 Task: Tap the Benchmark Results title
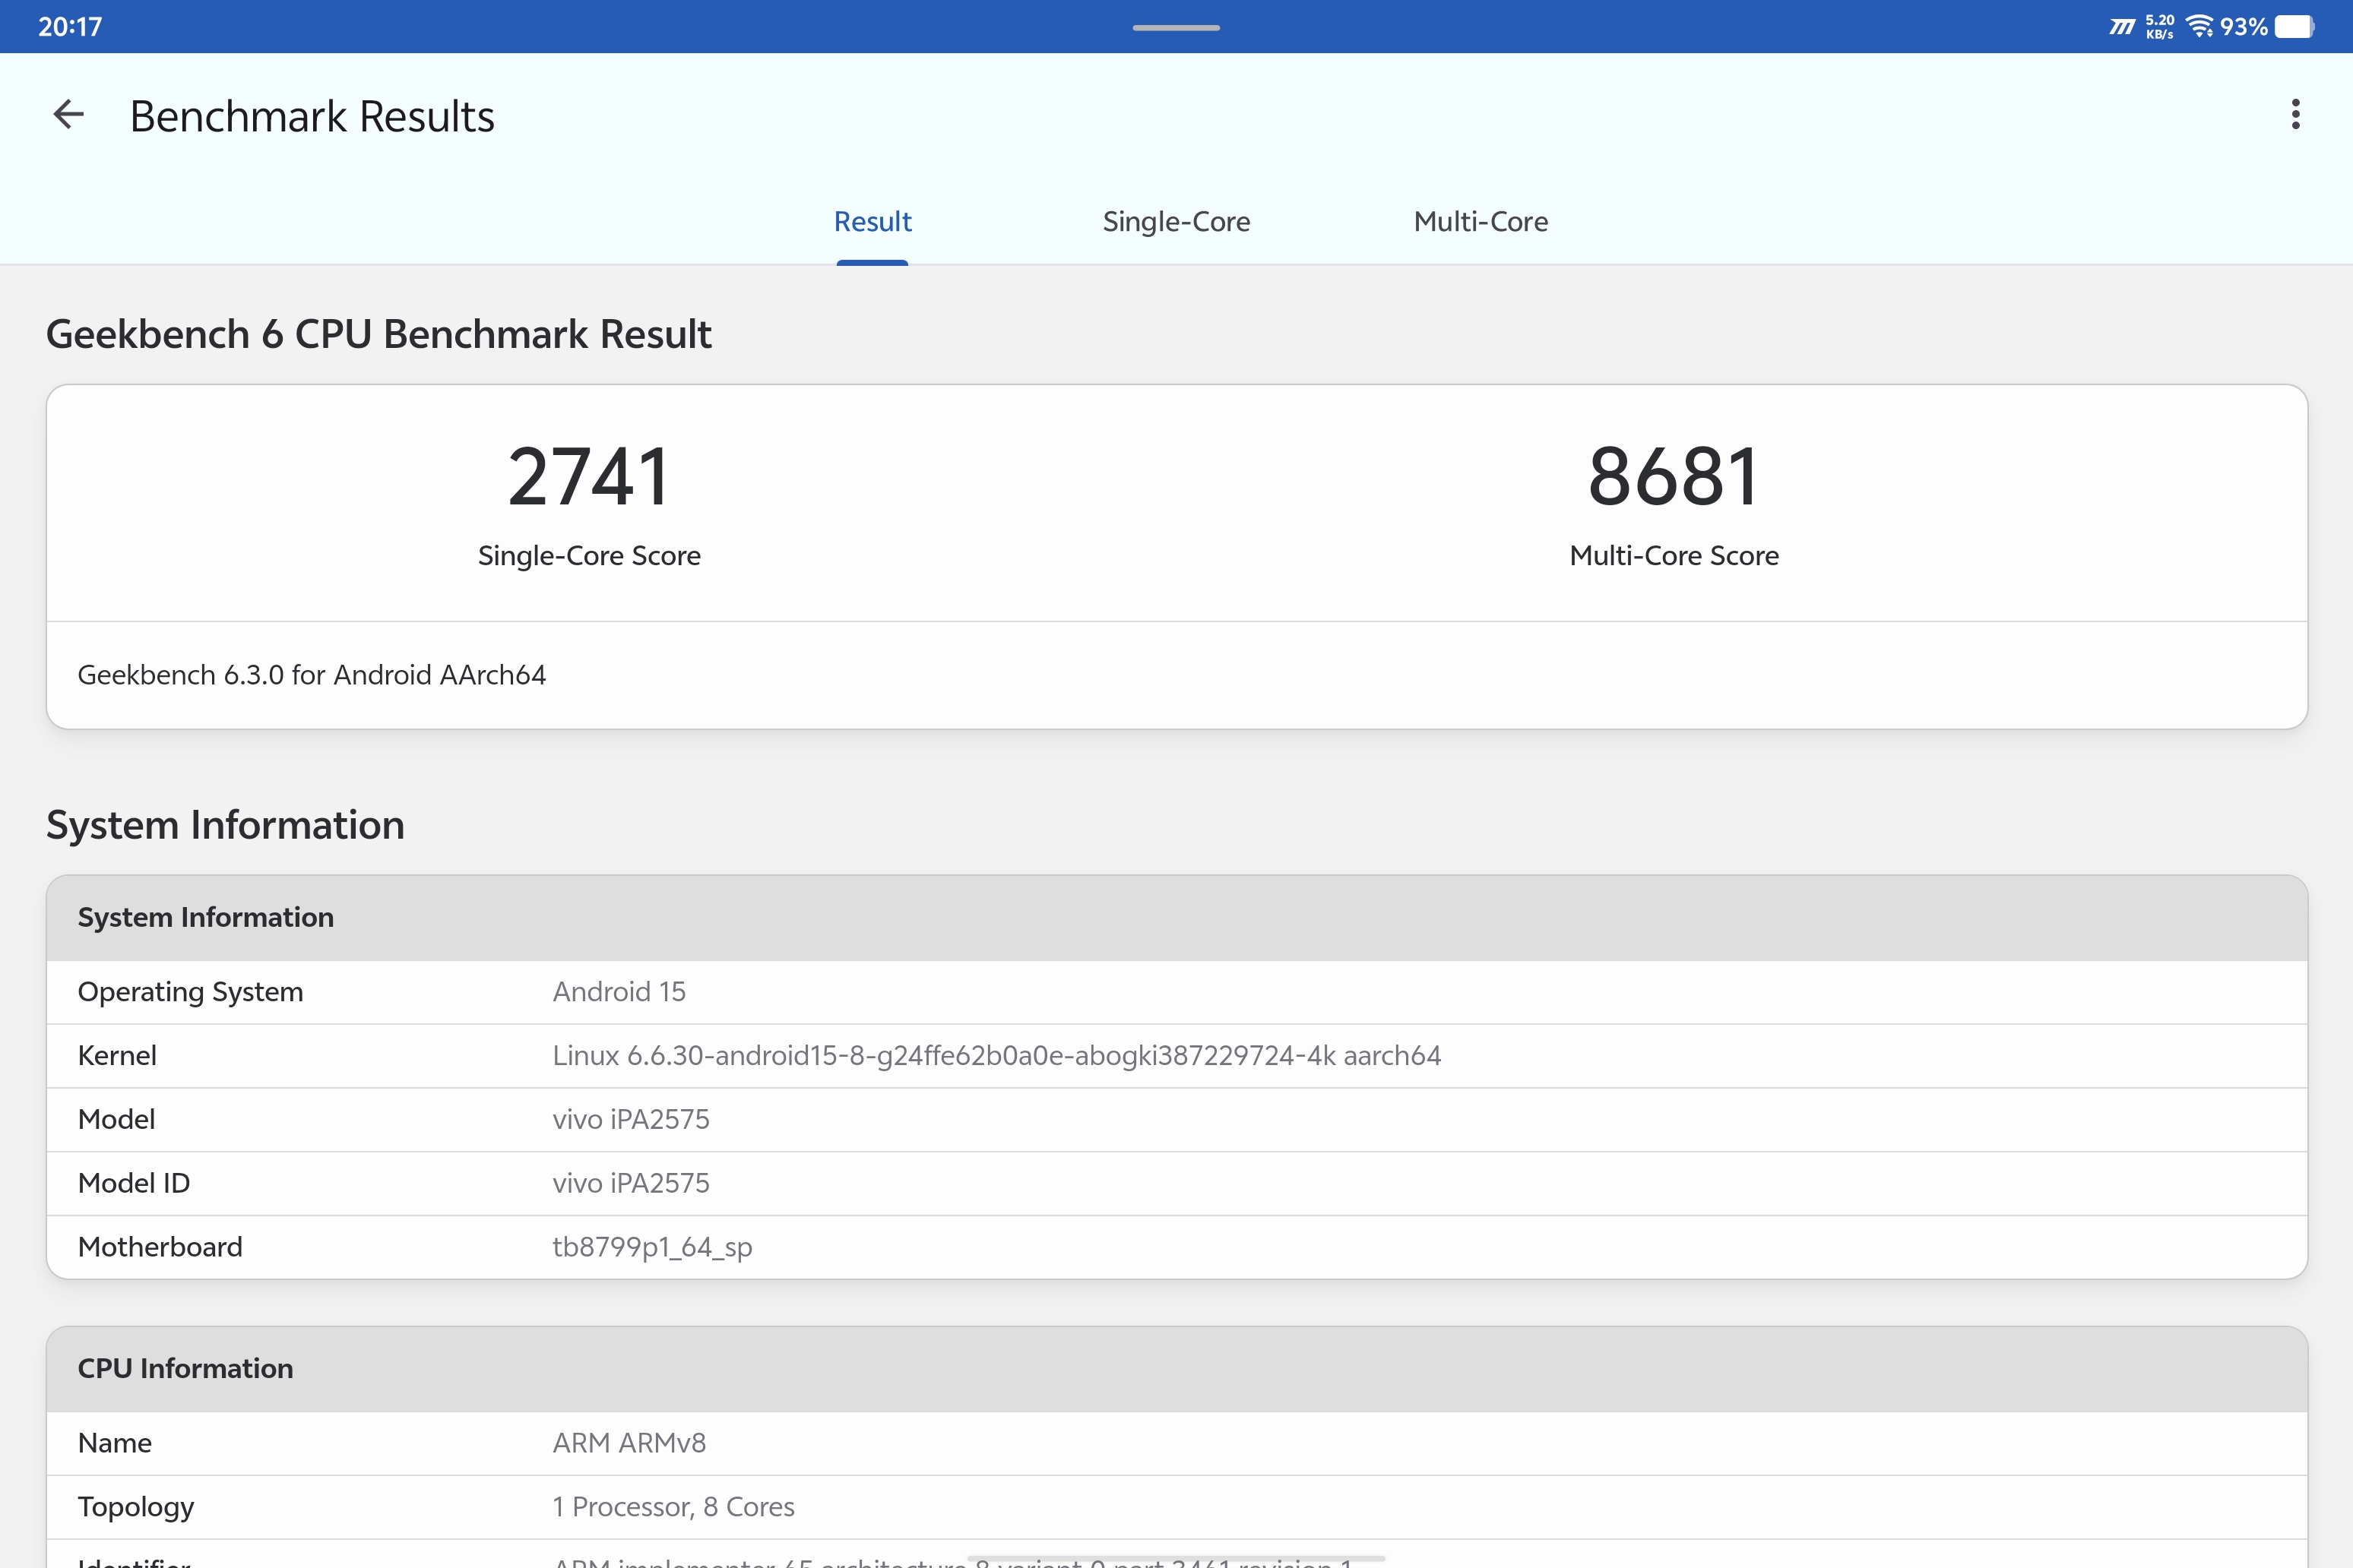(x=312, y=116)
